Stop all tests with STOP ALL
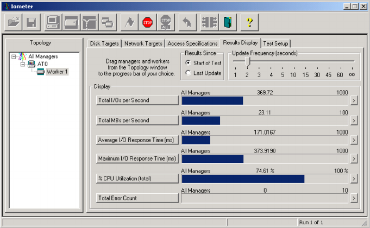The image size is (370, 228). pos(166,22)
